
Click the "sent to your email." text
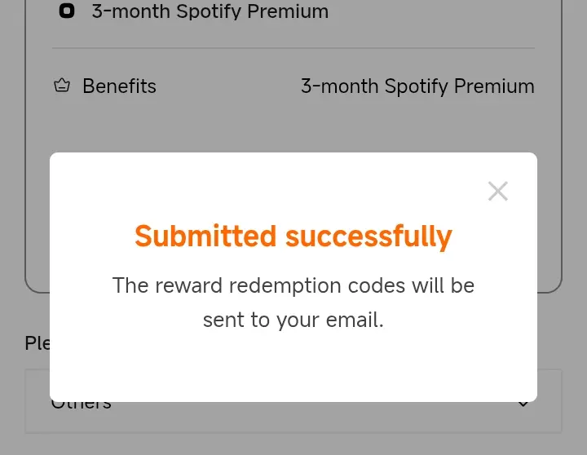click(293, 320)
